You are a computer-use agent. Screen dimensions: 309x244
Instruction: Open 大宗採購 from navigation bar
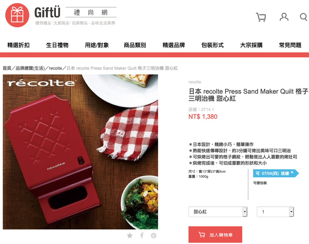(251, 45)
